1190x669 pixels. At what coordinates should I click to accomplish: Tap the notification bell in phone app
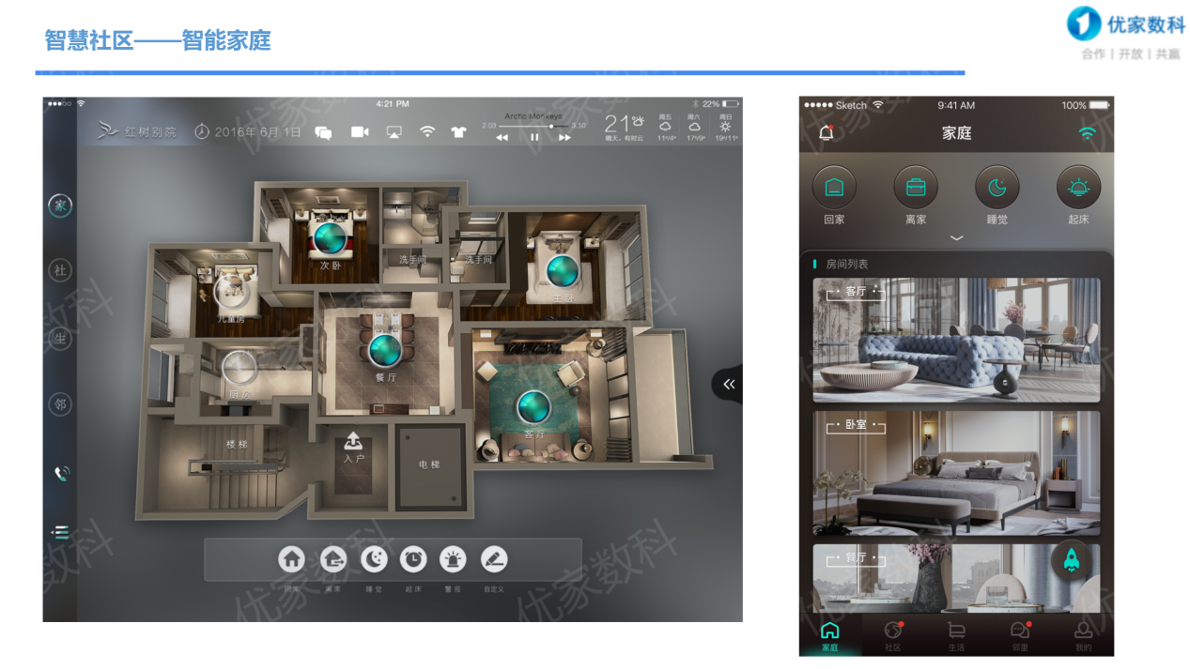click(x=827, y=133)
